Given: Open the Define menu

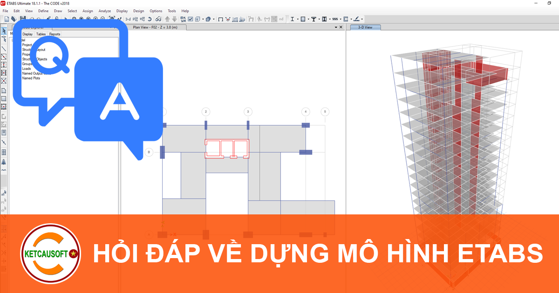Looking at the screenshot, I should (43, 11).
